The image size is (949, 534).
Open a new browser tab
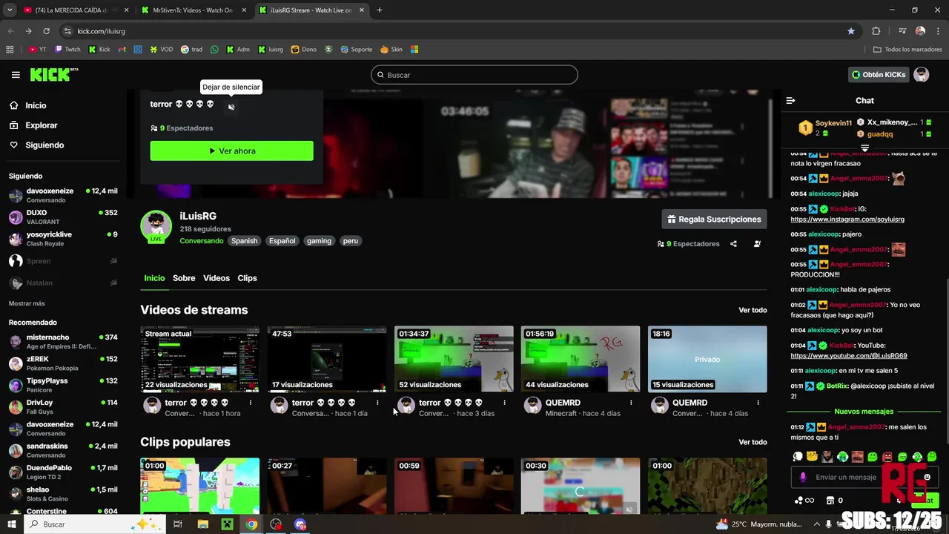pos(379,10)
